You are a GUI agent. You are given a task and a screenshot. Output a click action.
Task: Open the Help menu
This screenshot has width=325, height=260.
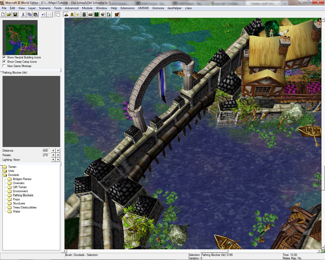click(114, 8)
